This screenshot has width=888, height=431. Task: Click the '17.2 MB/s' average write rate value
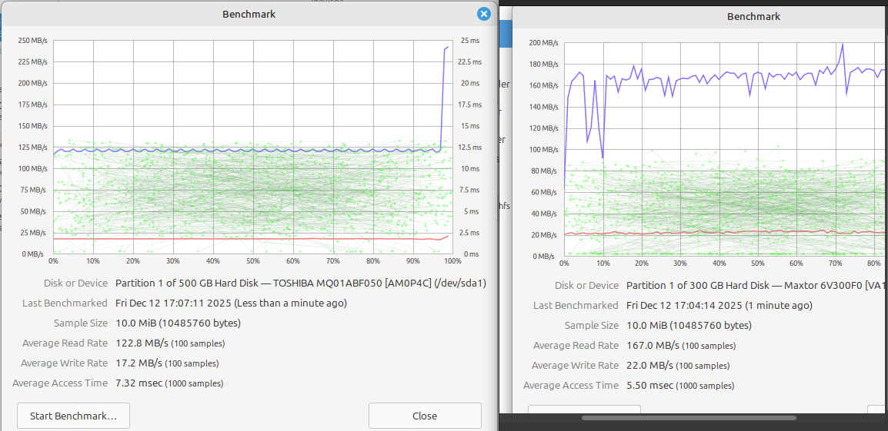click(x=139, y=363)
